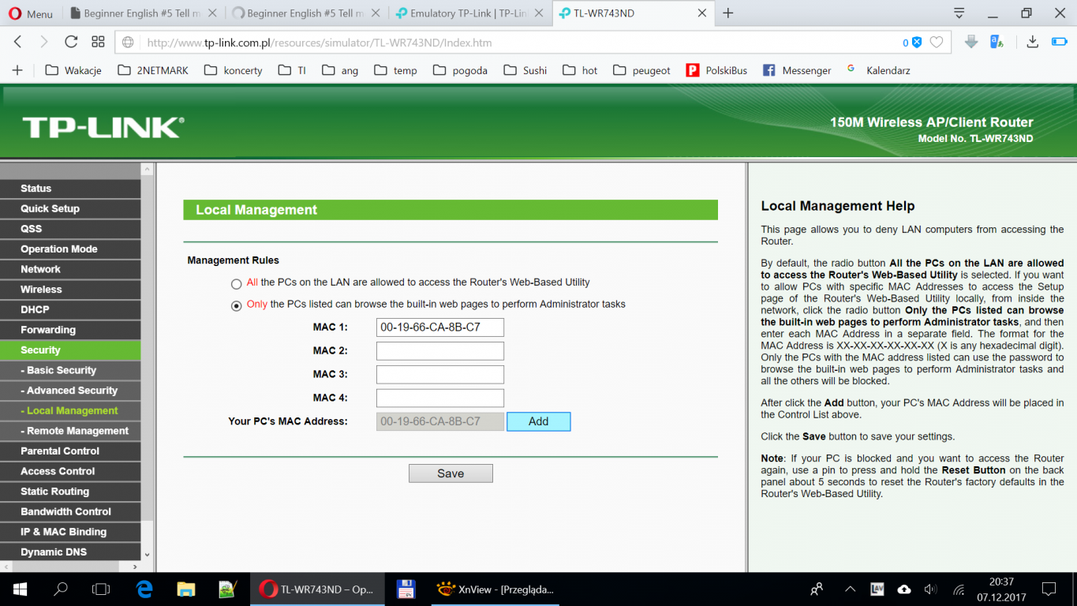Screen dimensions: 1077x606
Task: Open the downloads arrow icon
Action: (x=1032, y=42)
